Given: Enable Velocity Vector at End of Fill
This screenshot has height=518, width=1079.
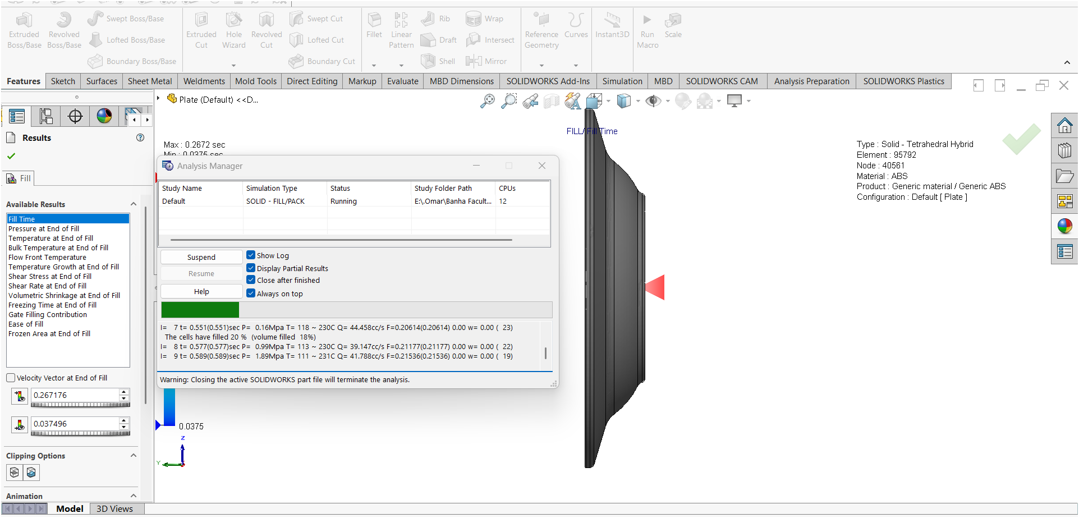Looking at the screenshot, I should [x=11, y=378].
